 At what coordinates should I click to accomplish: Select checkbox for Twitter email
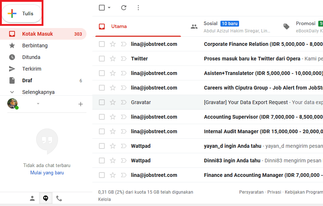point(102,59)
